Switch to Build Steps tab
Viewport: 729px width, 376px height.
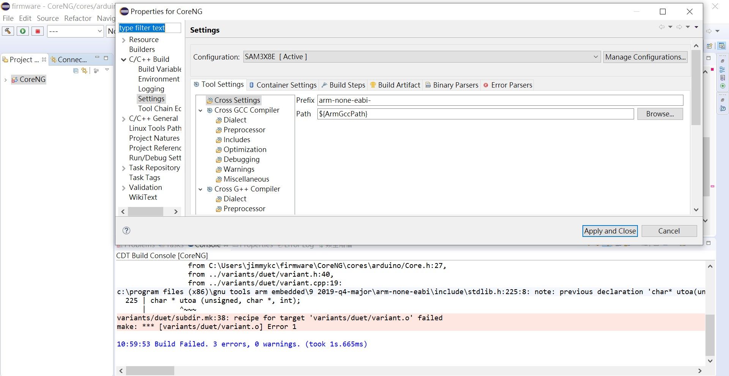tap(343, 85)
